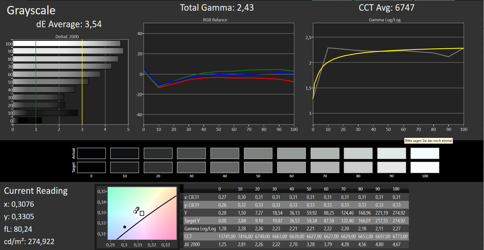
Task: Select the 10 percent bar in DeltaE 2000 chart
Action: pos(45,113)
